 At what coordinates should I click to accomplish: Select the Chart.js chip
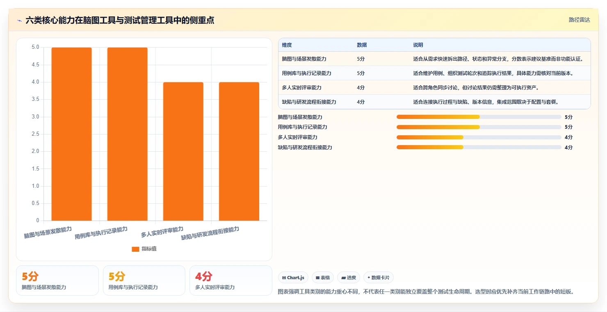coord(293,278)
